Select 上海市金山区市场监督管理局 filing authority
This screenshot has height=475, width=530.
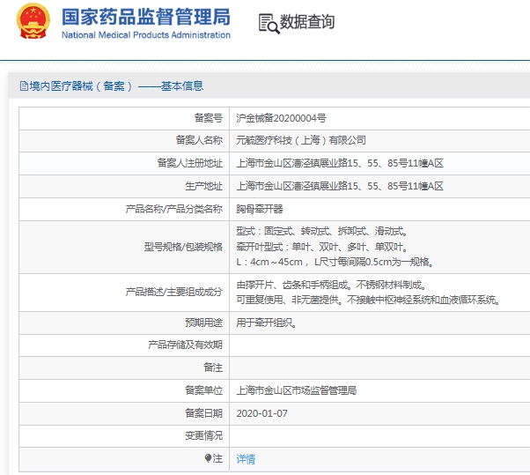point(297,390)
